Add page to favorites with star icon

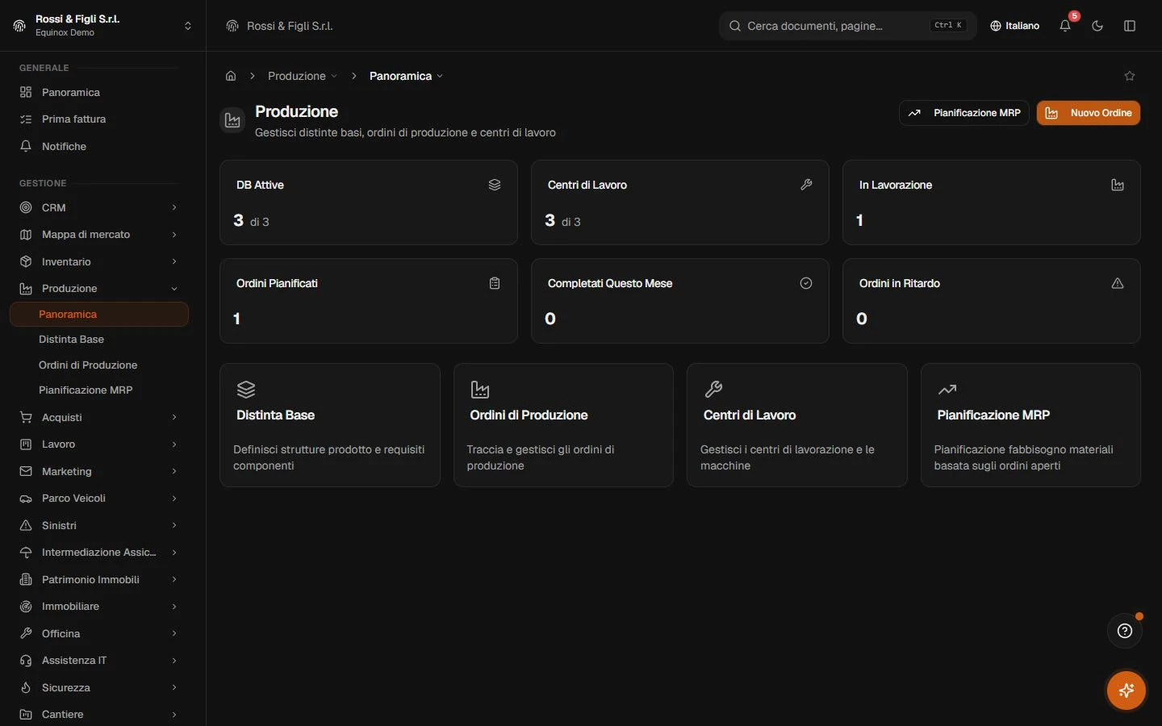pyautogui.click(x=1130, y=76)
